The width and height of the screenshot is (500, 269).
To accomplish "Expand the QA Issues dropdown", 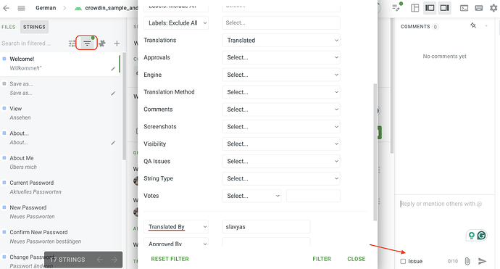I will [x=281, y=161].
